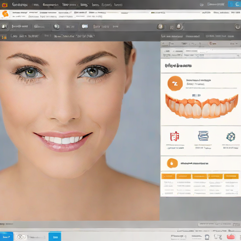Click the red round icon in side panel header
This screenshot has width=241, height=241.
pos(211,43)
